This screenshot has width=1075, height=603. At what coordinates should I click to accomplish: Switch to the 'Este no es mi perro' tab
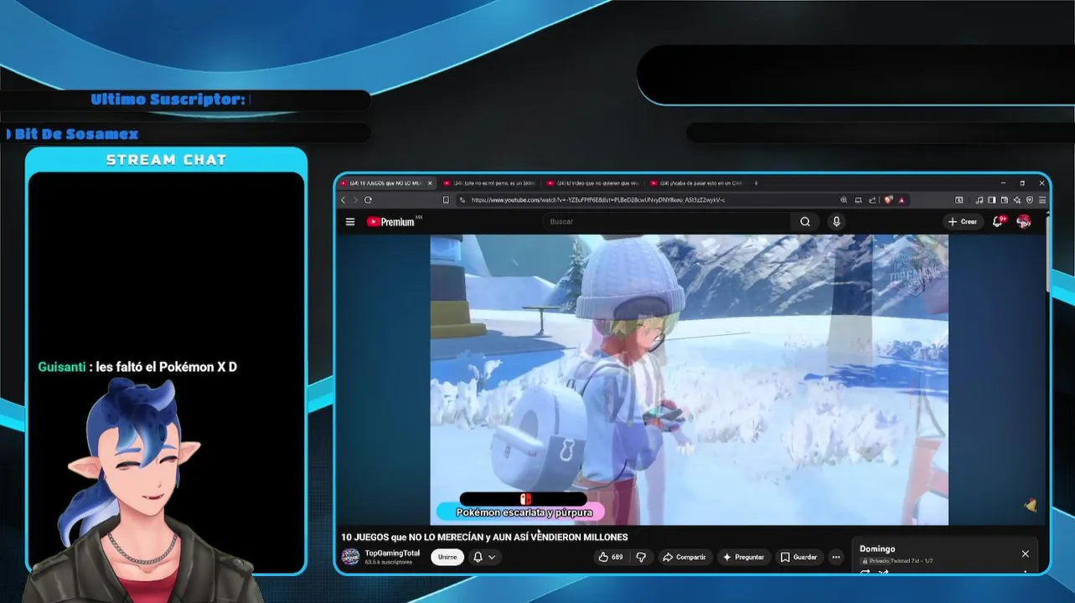tap(488, 183)
